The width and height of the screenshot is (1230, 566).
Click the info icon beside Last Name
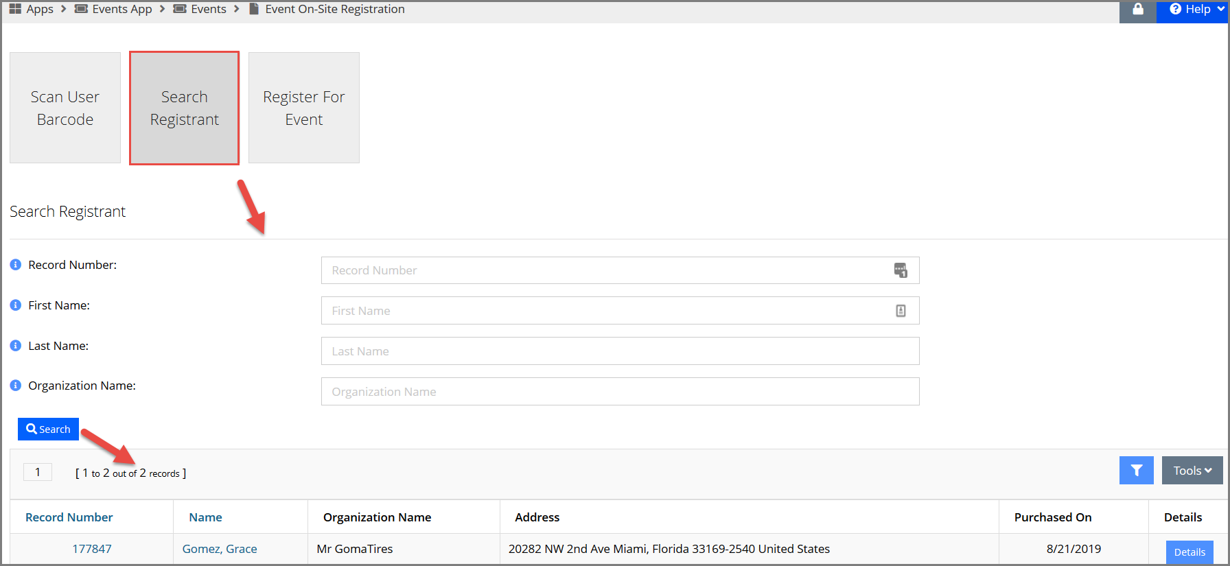tap(16, 346)
